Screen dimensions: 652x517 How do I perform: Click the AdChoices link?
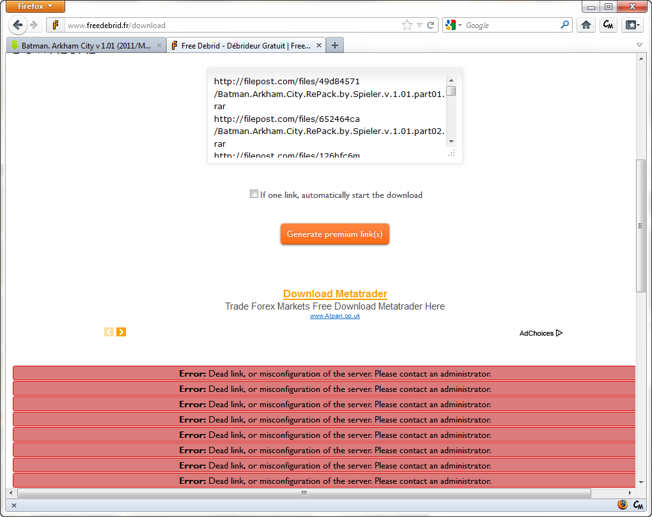tap(541, 333)
